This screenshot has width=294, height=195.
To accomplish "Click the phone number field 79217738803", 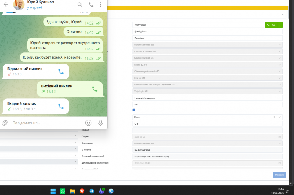I will (x=198, y=25).
